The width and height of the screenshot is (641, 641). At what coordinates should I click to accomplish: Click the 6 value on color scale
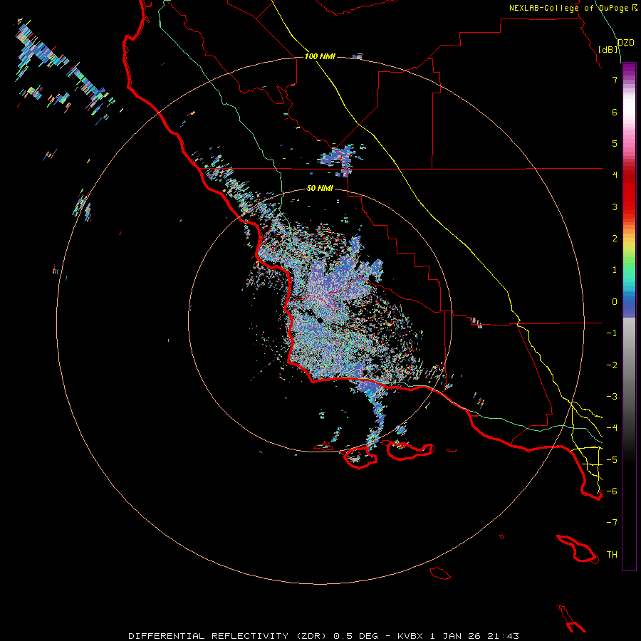tap(615, 112)
